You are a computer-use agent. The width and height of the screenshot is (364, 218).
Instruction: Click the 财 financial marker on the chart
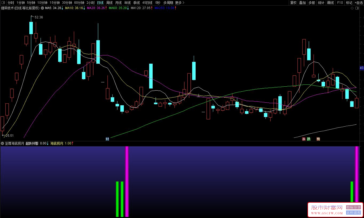click(107, 139)
